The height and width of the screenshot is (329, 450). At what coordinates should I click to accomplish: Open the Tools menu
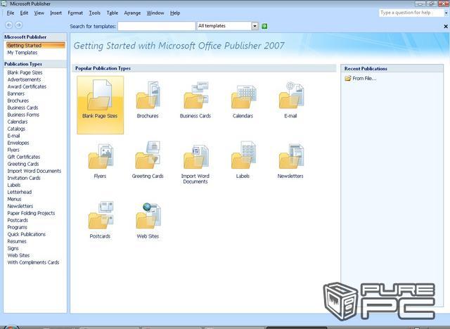pos(94,13)
